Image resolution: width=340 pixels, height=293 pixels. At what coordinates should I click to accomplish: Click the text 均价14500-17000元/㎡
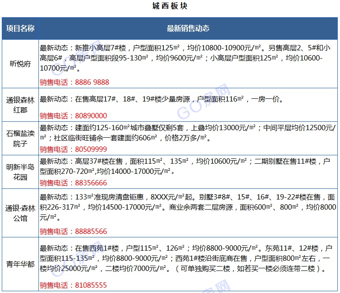[x=125, y=207]
